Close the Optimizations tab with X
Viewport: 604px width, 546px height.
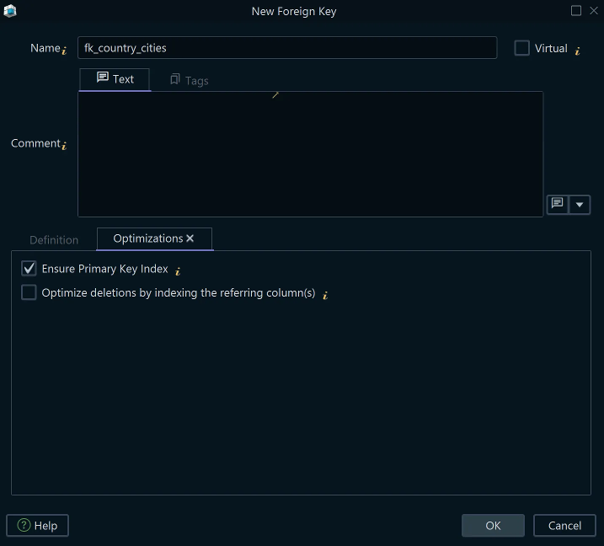pyautogui.click(x=190, y=238)
